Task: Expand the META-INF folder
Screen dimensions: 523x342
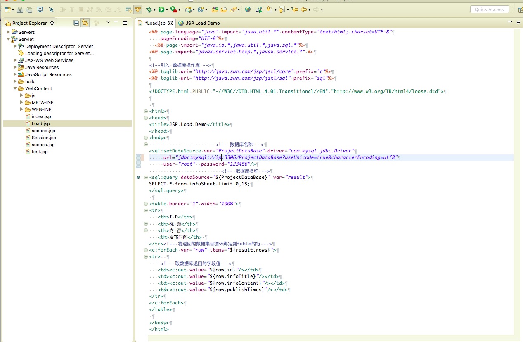Action: pos(22,102)
